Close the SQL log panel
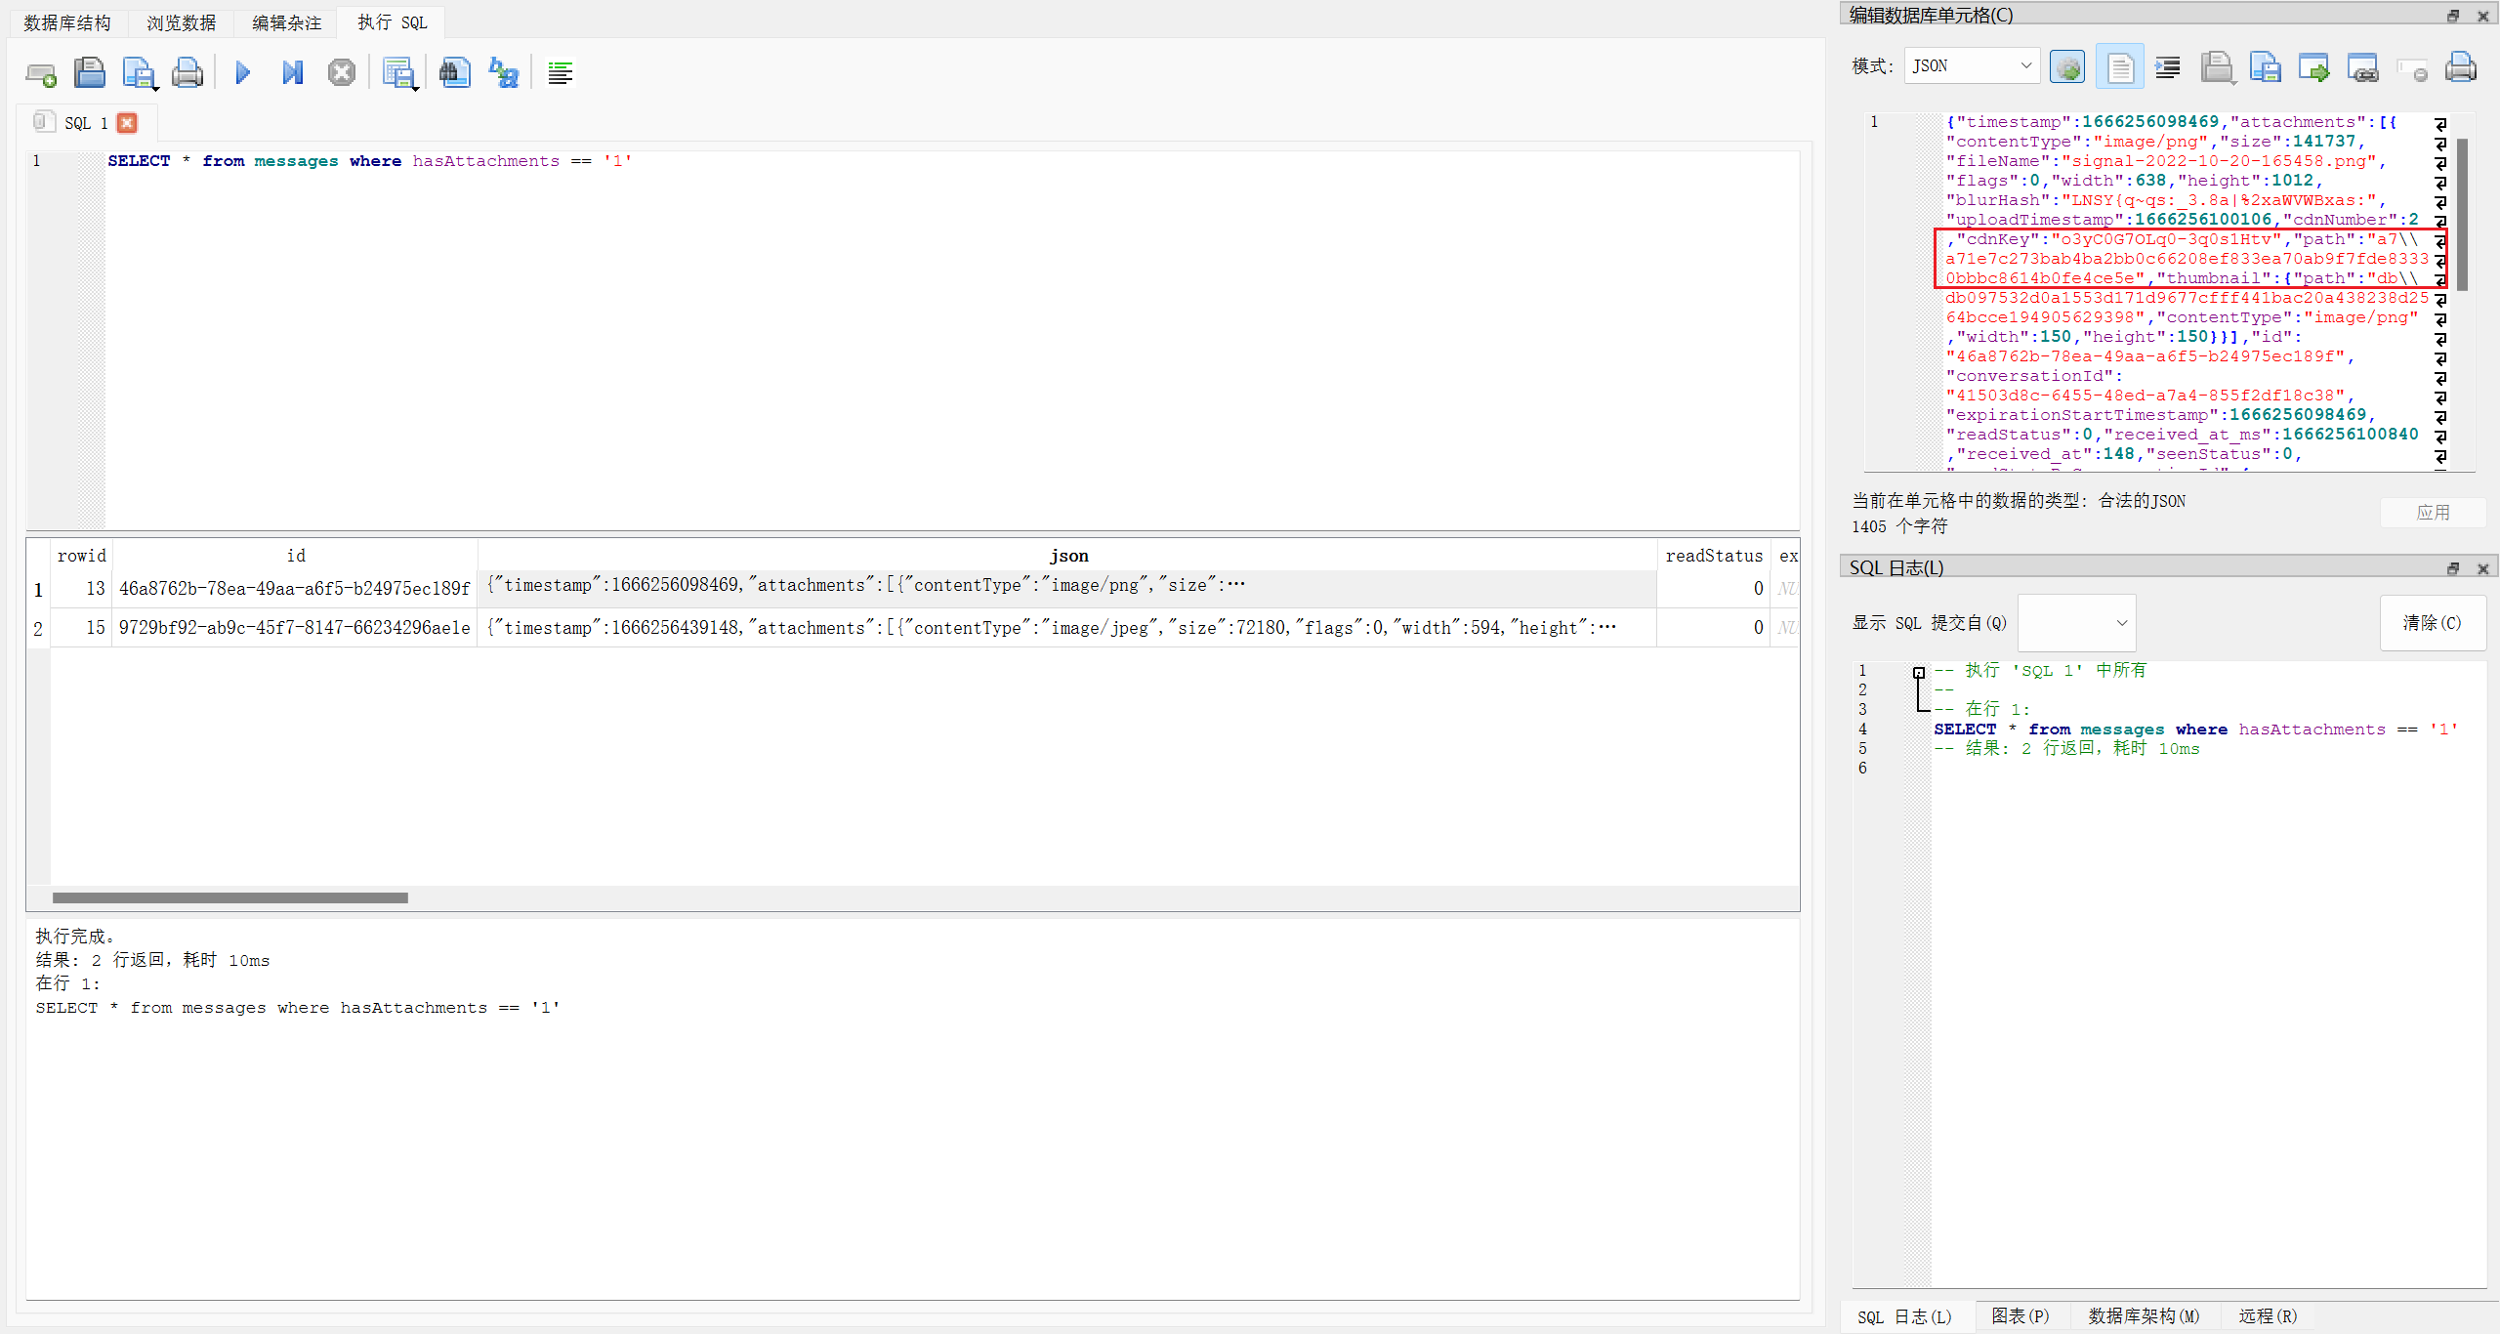2500x1334 pixels. pyautogui.click(x=2482, y=568)
